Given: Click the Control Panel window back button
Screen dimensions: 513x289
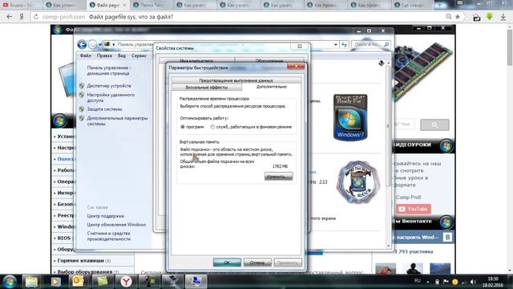Looking at the screenshot, I should (82, 44).
